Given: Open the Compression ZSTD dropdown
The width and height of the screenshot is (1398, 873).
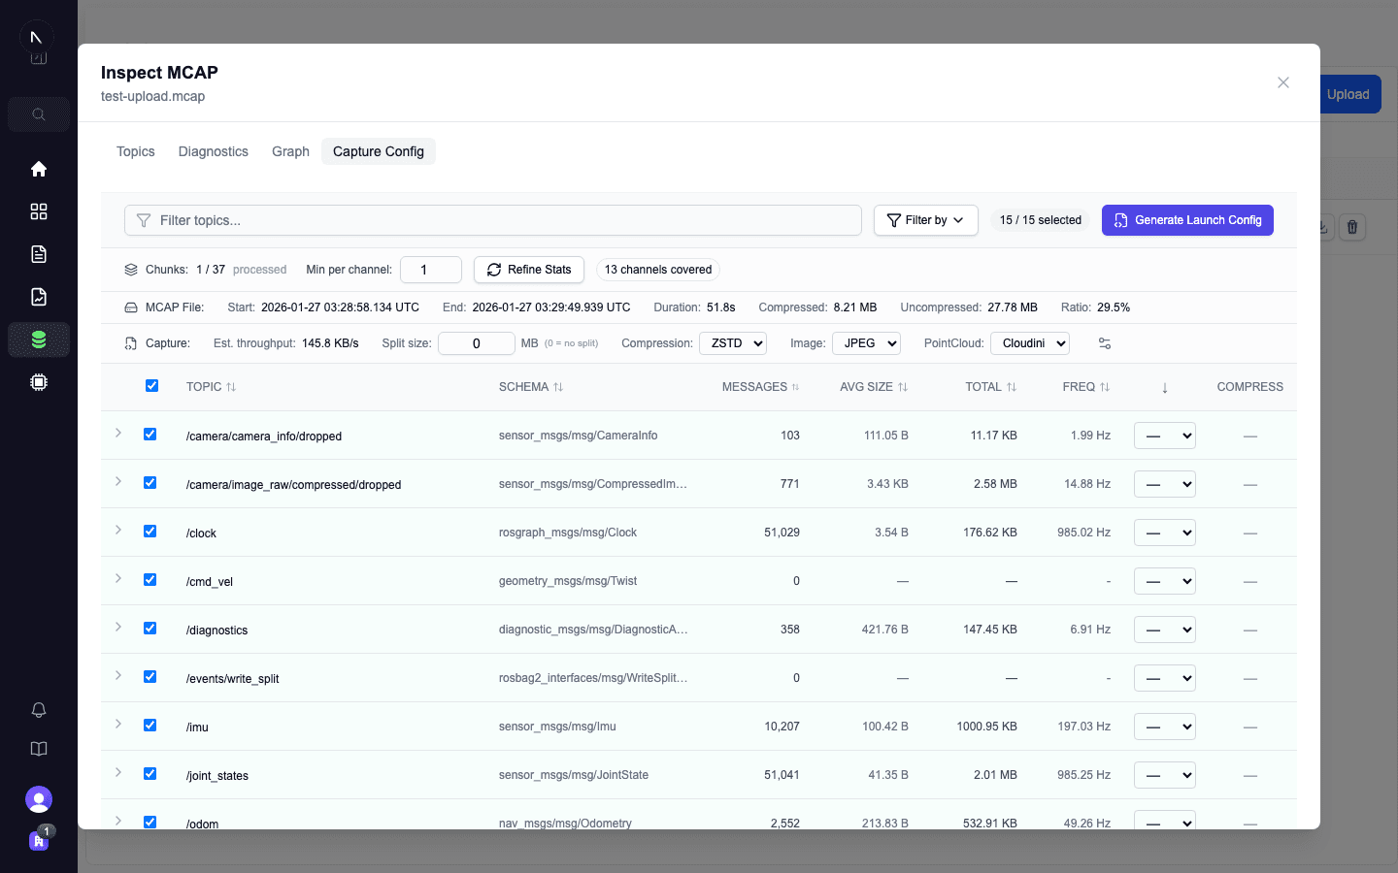Looking at the screenshot, I should [733, 343].
